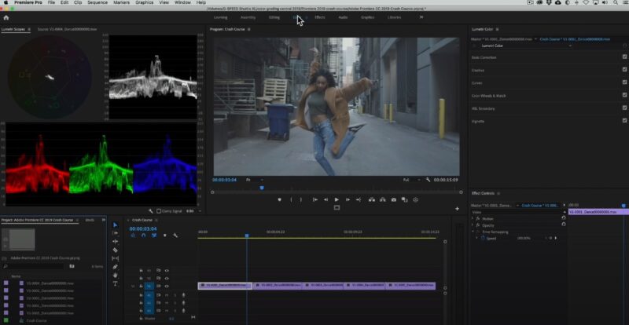629x325 pixels.
Task: Switch to Effects workspace tab
Action: click(320, 17)
